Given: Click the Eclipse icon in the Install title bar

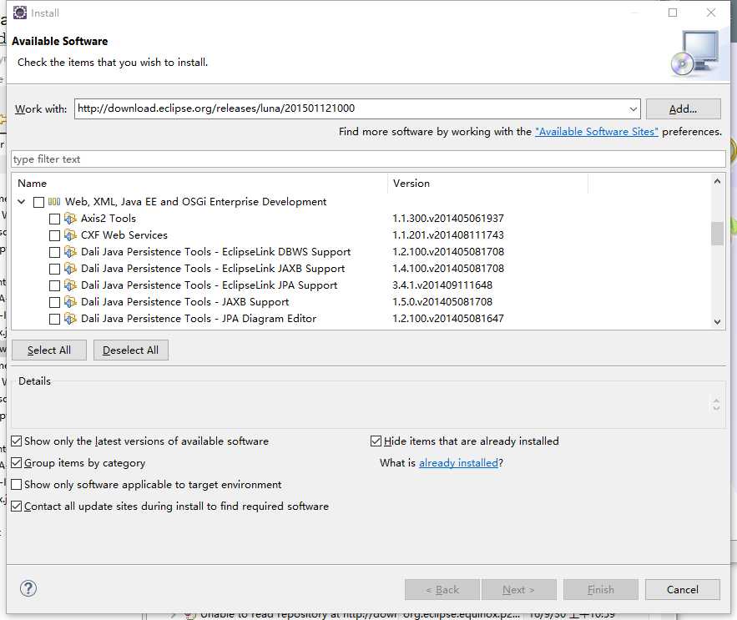Looking at the screenshot, I should tap(20, 13).
